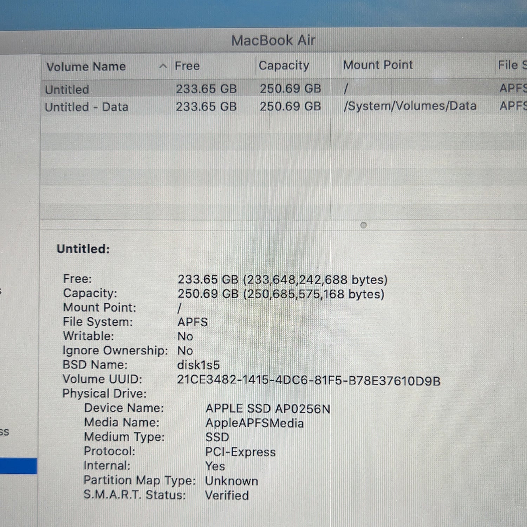
Task: Click the Media Name AppleAPFSMedia
Action: coord(255,423)
